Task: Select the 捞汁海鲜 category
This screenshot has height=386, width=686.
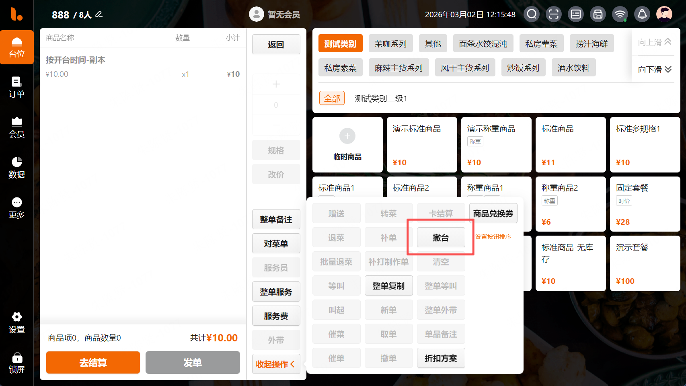Action: tap(592, 43)
